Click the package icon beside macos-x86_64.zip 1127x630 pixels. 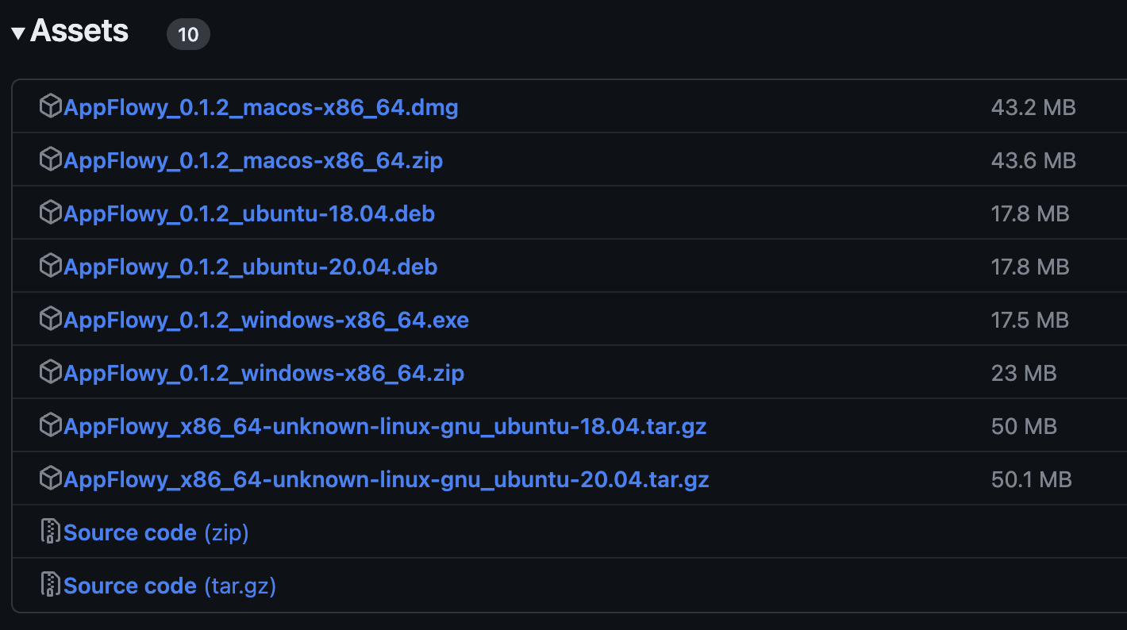(51, 159)
